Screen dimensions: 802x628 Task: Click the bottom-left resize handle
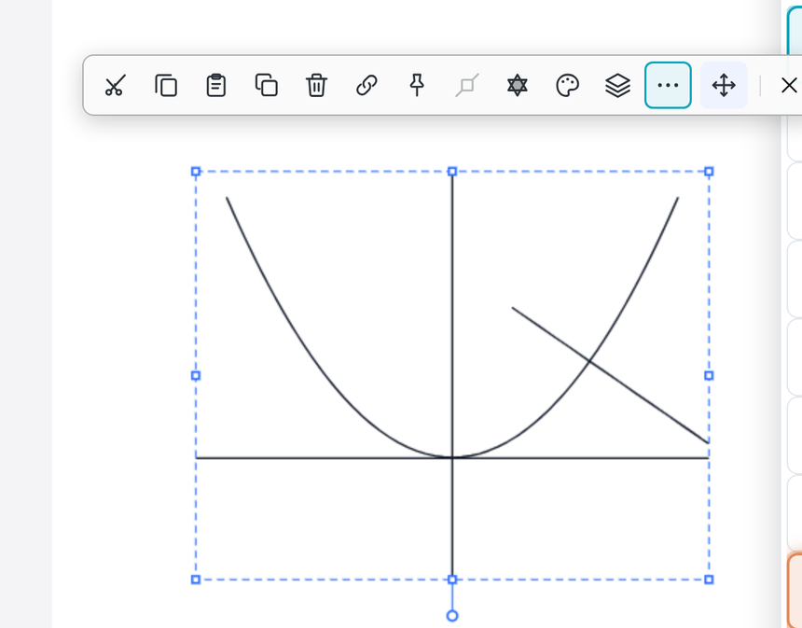coord(196,579)
